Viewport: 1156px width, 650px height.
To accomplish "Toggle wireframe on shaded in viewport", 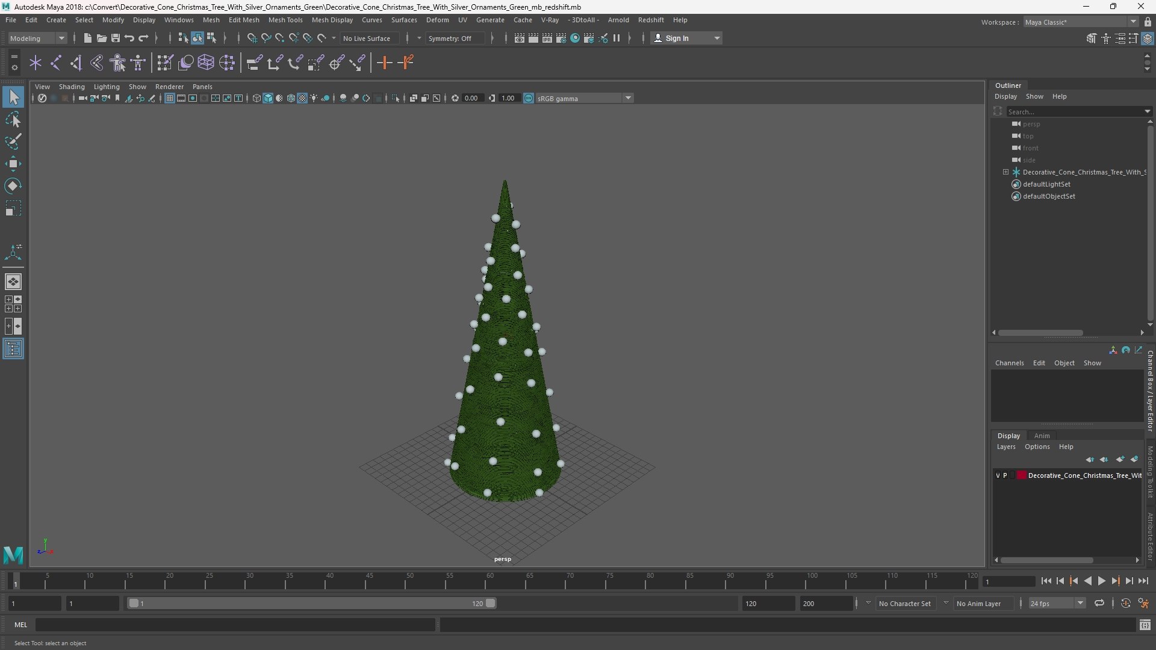I will (x=291, y=98).
